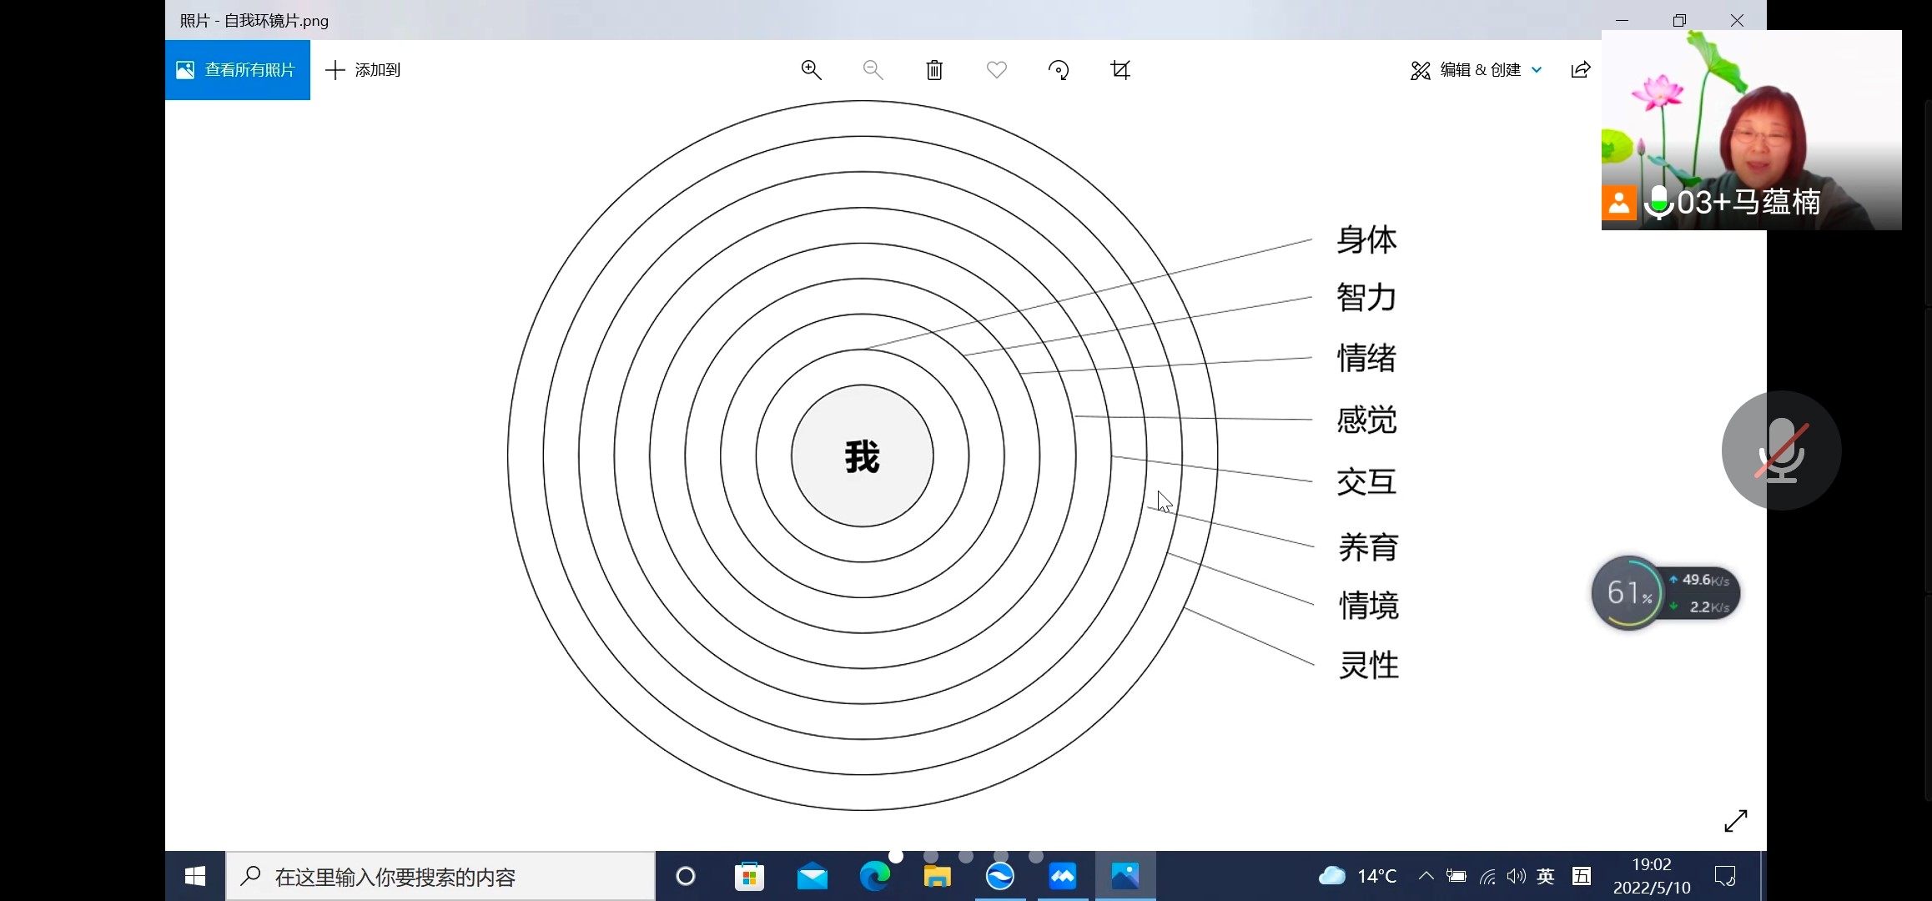Click the taskbar search input field
Image resolution: width=1932 pixels, height=901 pixels.
tap(440, 876)
